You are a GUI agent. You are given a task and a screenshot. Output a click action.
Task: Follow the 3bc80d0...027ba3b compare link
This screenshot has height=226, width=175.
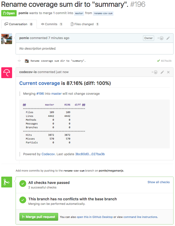pos(90,154)
